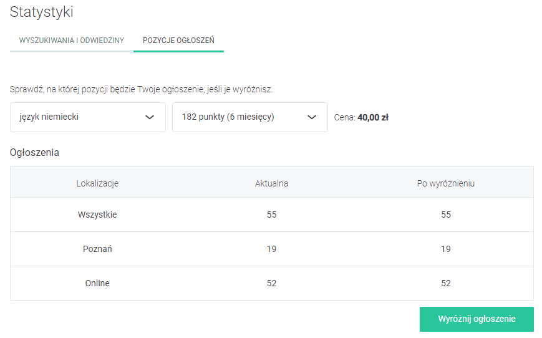
Task: Select the Poznań location row
Action: click(97, 249)
